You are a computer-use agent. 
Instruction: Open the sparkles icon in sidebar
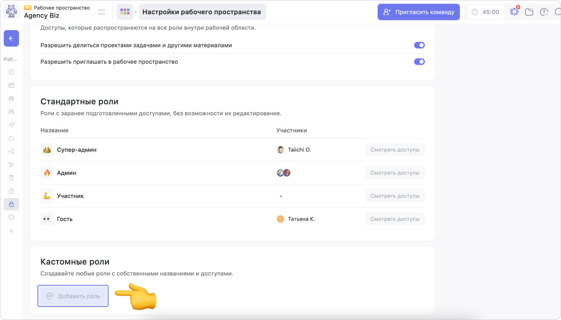[x=11, y=164]
